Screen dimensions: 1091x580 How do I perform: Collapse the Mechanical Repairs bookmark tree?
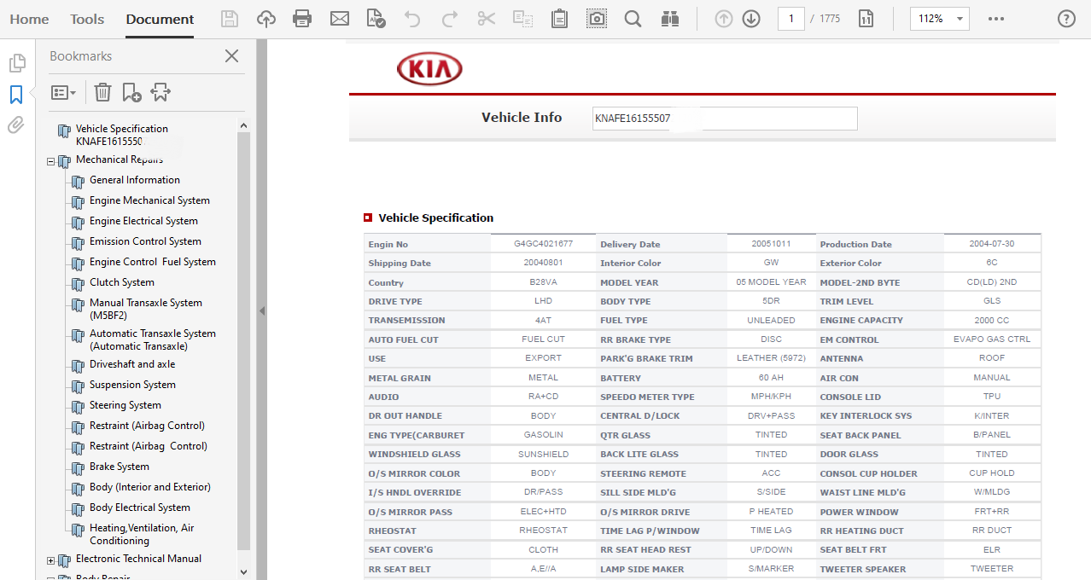pos(51,161)
